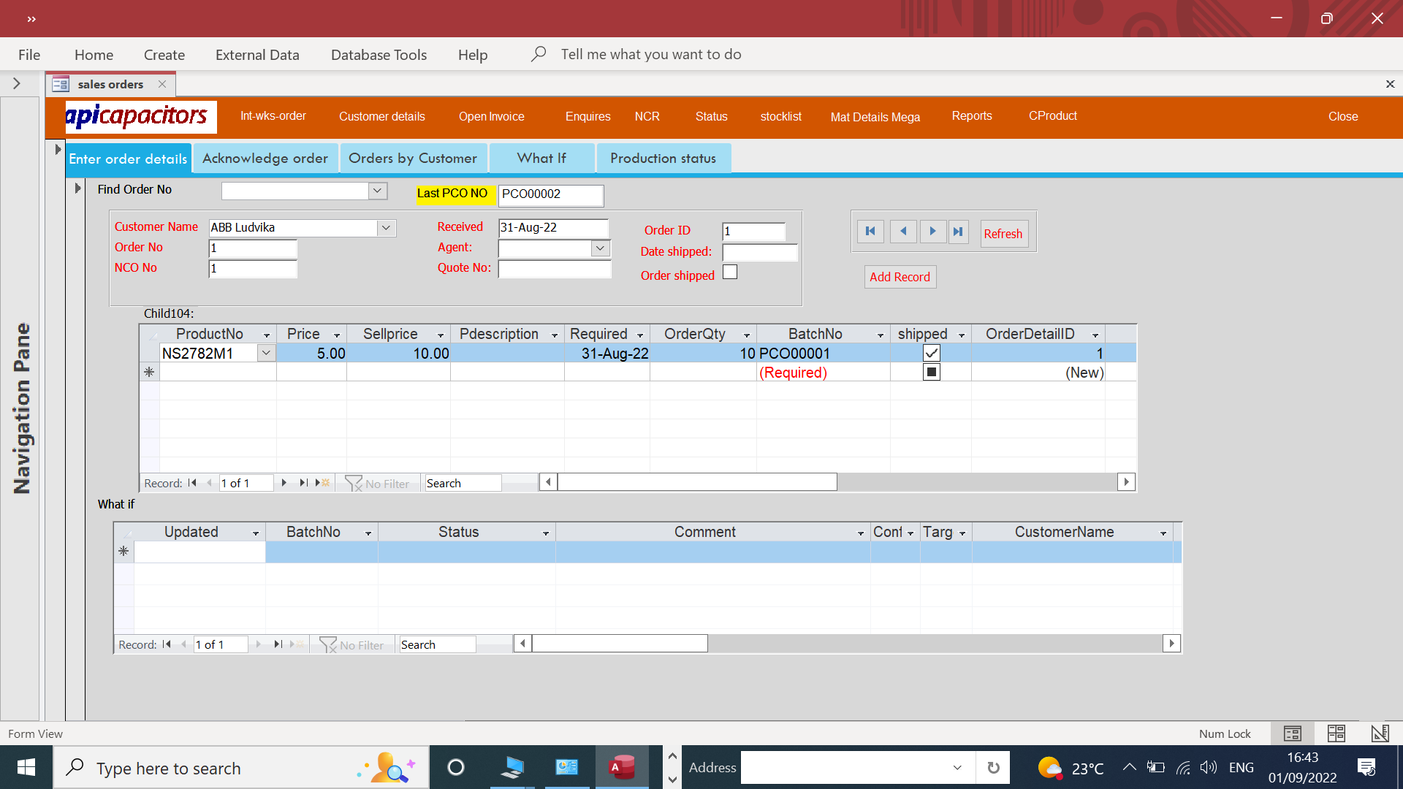Jump to last record navigation button
Viewport: 1403px width, 789px height.
pos(958,232)
